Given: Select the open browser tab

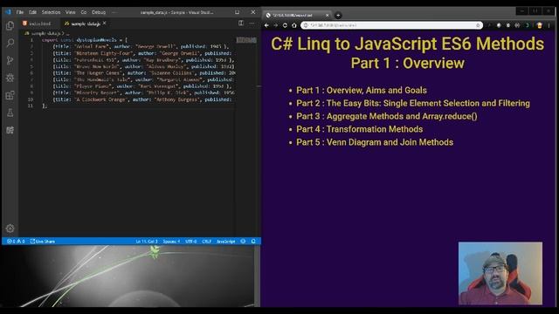Looking at the screenshot, I should coord(297,16).
